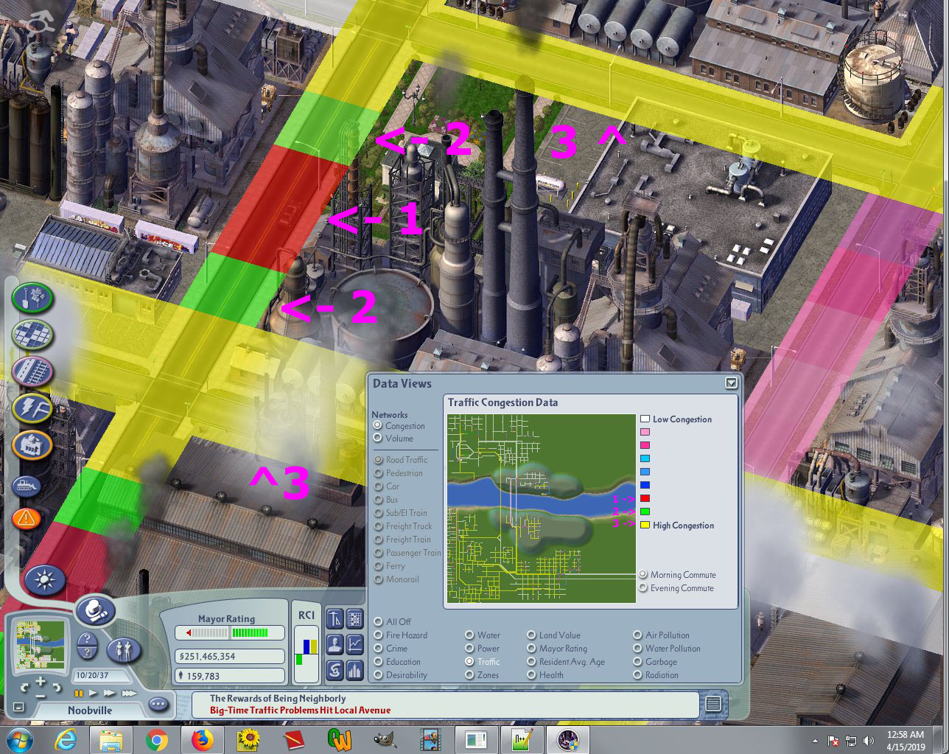Set simulation to fast speed
Image resolution: width=949 pixels, height=754 pixels.
point(110,693)
